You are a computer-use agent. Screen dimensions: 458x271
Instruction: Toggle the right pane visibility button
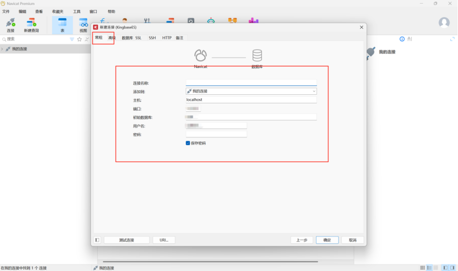pyautogui.click(x=452, y=267)
